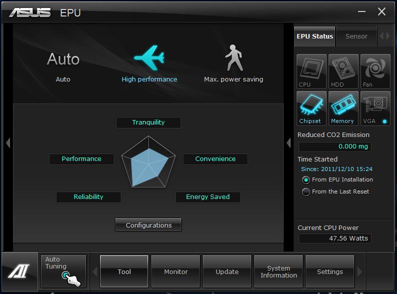Image resolution: width=397 pixels, height=294 pixels.
Task: Click the Reliability label
Action: 88,197
